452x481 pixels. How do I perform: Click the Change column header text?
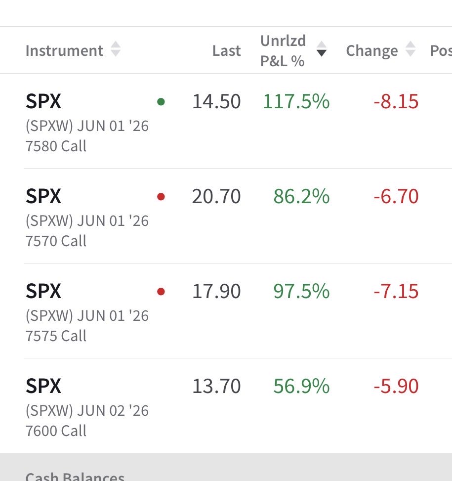[371, 50]
